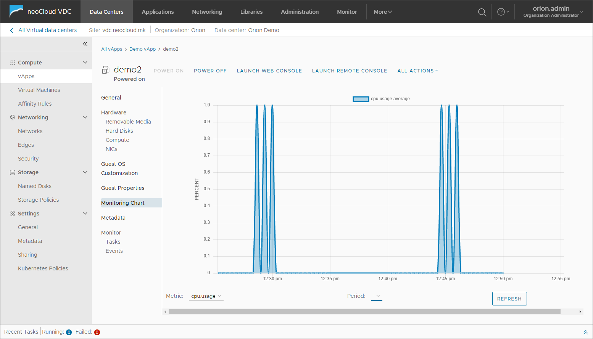Open the search magnifier icon

tap(482, 12)
